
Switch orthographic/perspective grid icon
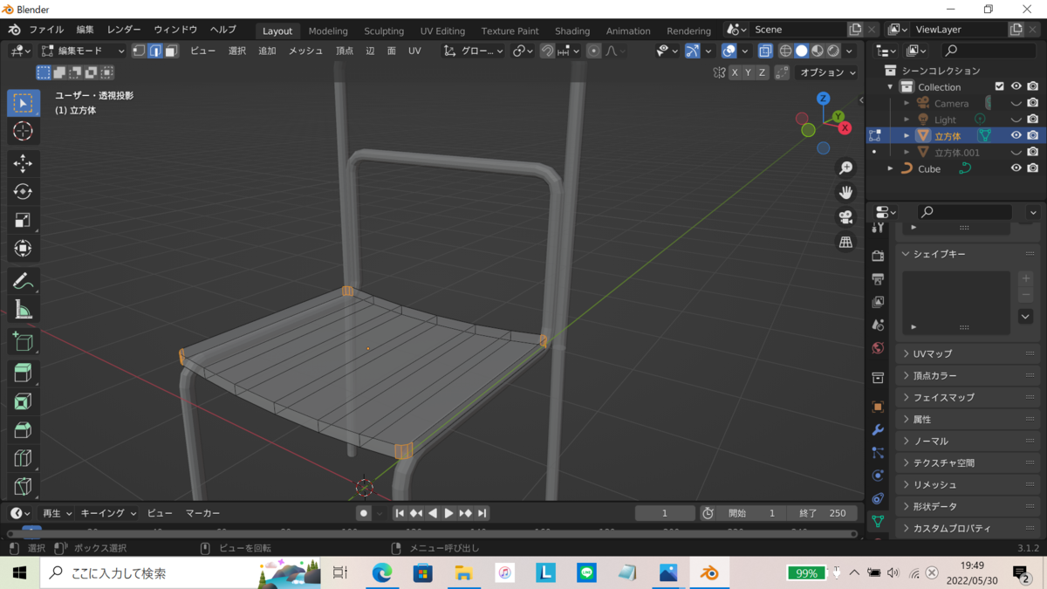845,242
